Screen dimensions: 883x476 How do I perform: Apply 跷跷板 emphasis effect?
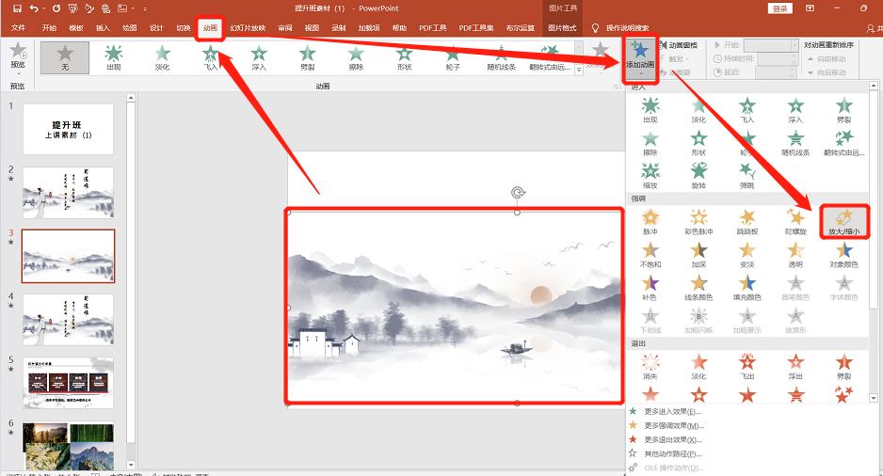tap(747, 222)
